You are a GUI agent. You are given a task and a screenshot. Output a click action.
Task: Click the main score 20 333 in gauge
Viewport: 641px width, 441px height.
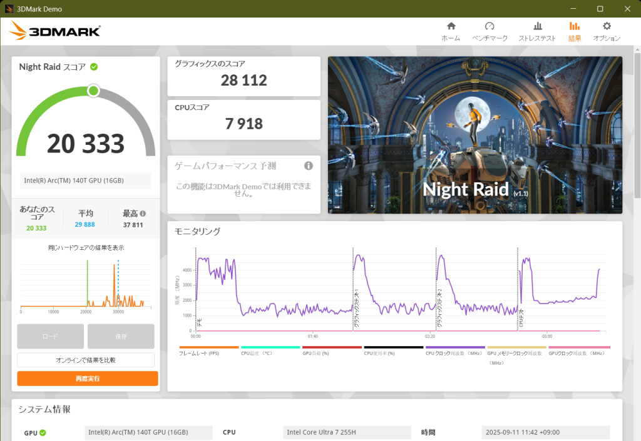[86, 144]
